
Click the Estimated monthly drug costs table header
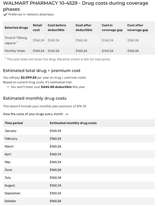click(x=73, y=123)
